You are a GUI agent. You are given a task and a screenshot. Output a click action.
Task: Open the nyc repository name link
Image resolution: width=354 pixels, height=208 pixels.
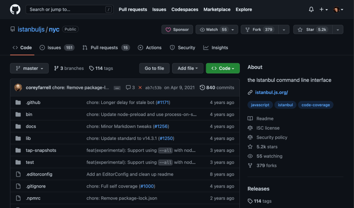click(x=54, y=29)
